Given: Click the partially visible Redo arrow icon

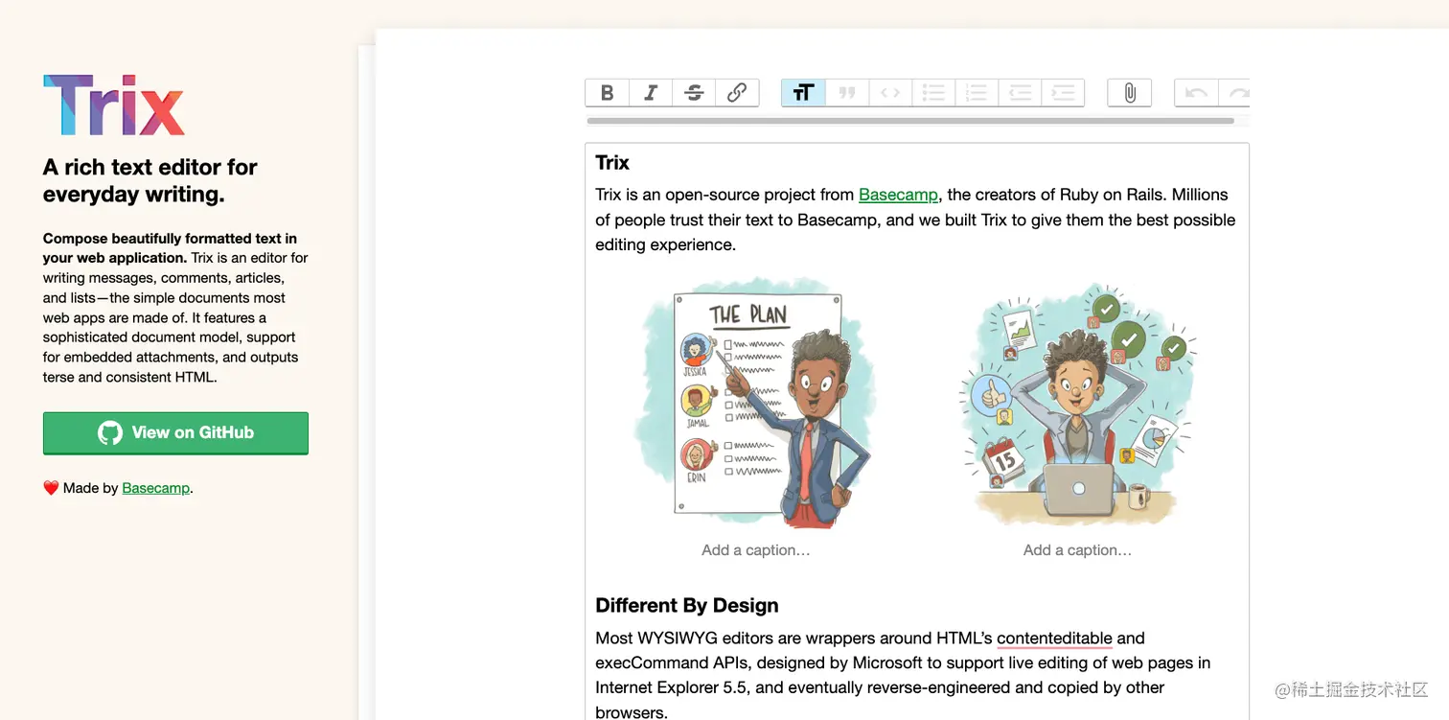Looking at the screenshot, I should point(1235,93).
